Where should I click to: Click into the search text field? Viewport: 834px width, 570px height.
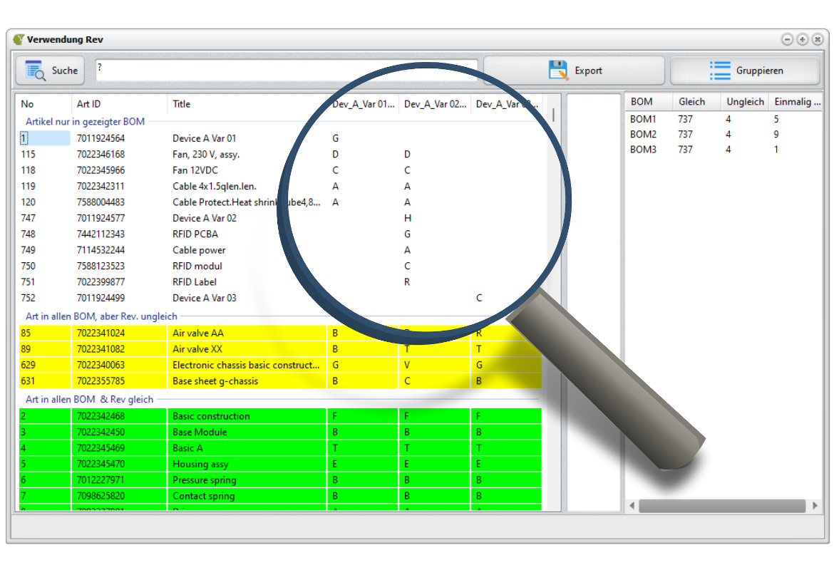[285, 69]
